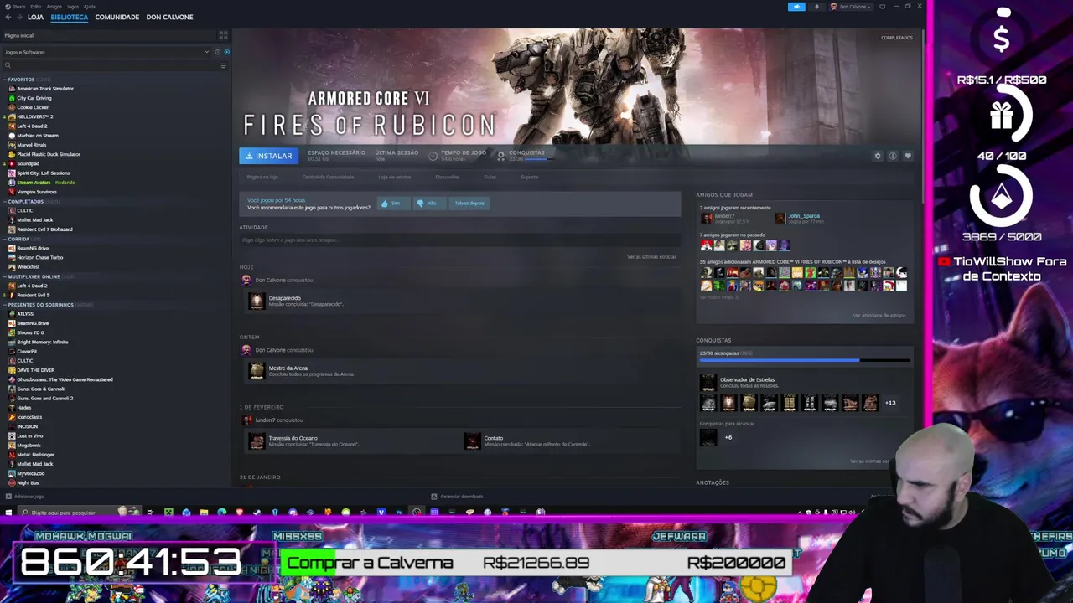1073x603 pixels.
Task: Open the COMUNIDADE tab
Action: pyautogui.click(x=117, y=17)
